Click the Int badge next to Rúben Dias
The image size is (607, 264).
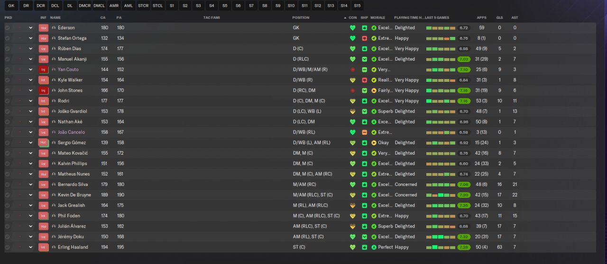pos(44,49)
